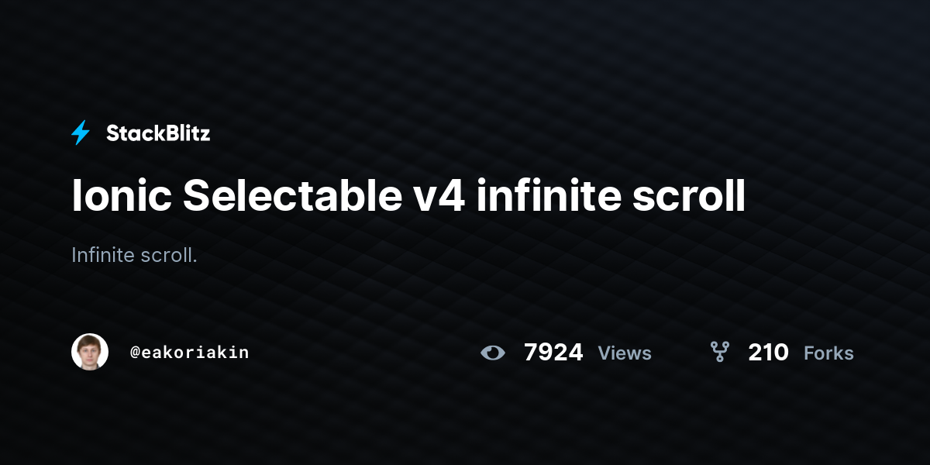The image size is (930, 465).
Task: Click the fork icon beside 210
Action: pyautogui.click(x=720, y=353)
